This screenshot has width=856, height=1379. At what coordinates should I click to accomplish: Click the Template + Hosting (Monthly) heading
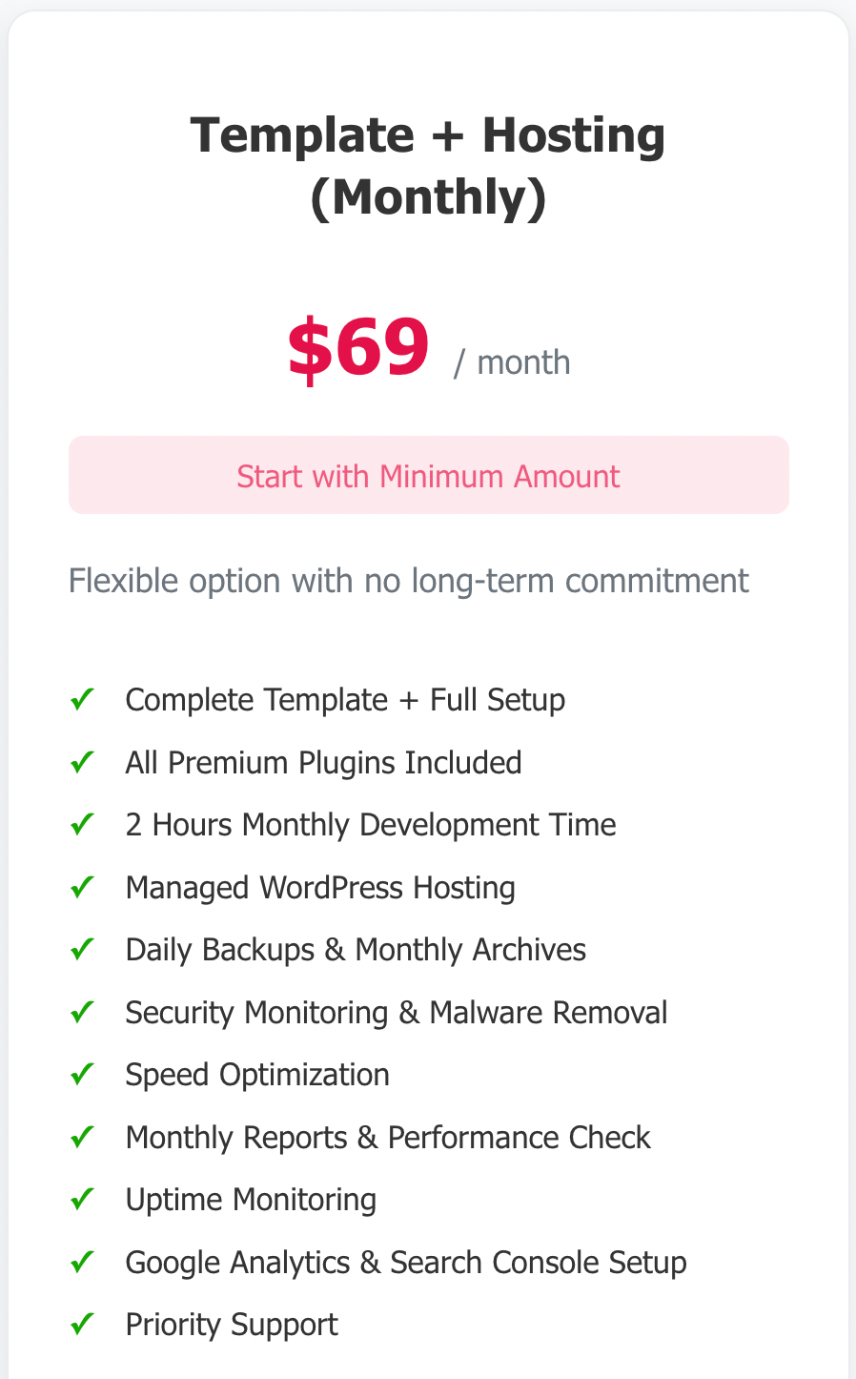click(428, 166)
